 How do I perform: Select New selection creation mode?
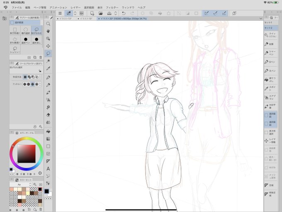coord(25,77)
